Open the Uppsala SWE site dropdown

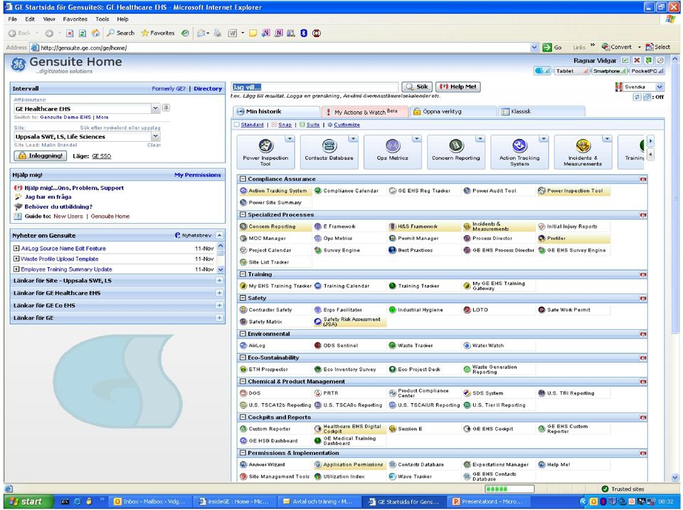click(x=156, y=137)
